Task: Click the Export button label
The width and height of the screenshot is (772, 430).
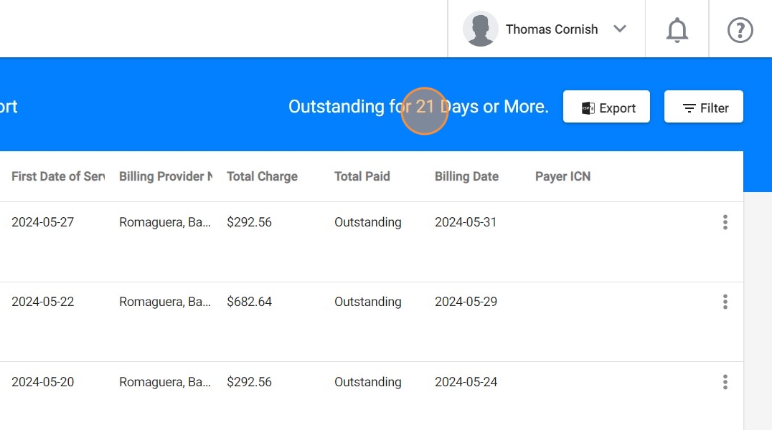Action: 617,108
